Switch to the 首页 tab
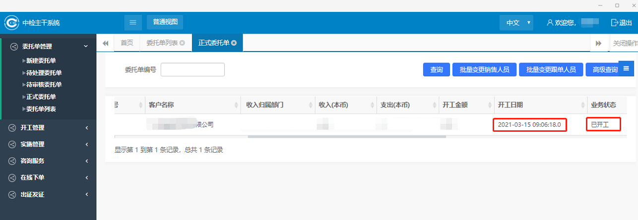The image size is (638, 220). coord(127,43)
